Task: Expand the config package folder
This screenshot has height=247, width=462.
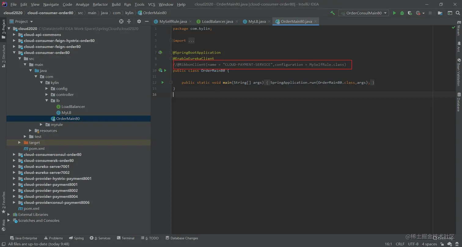Action: point(46,89)
